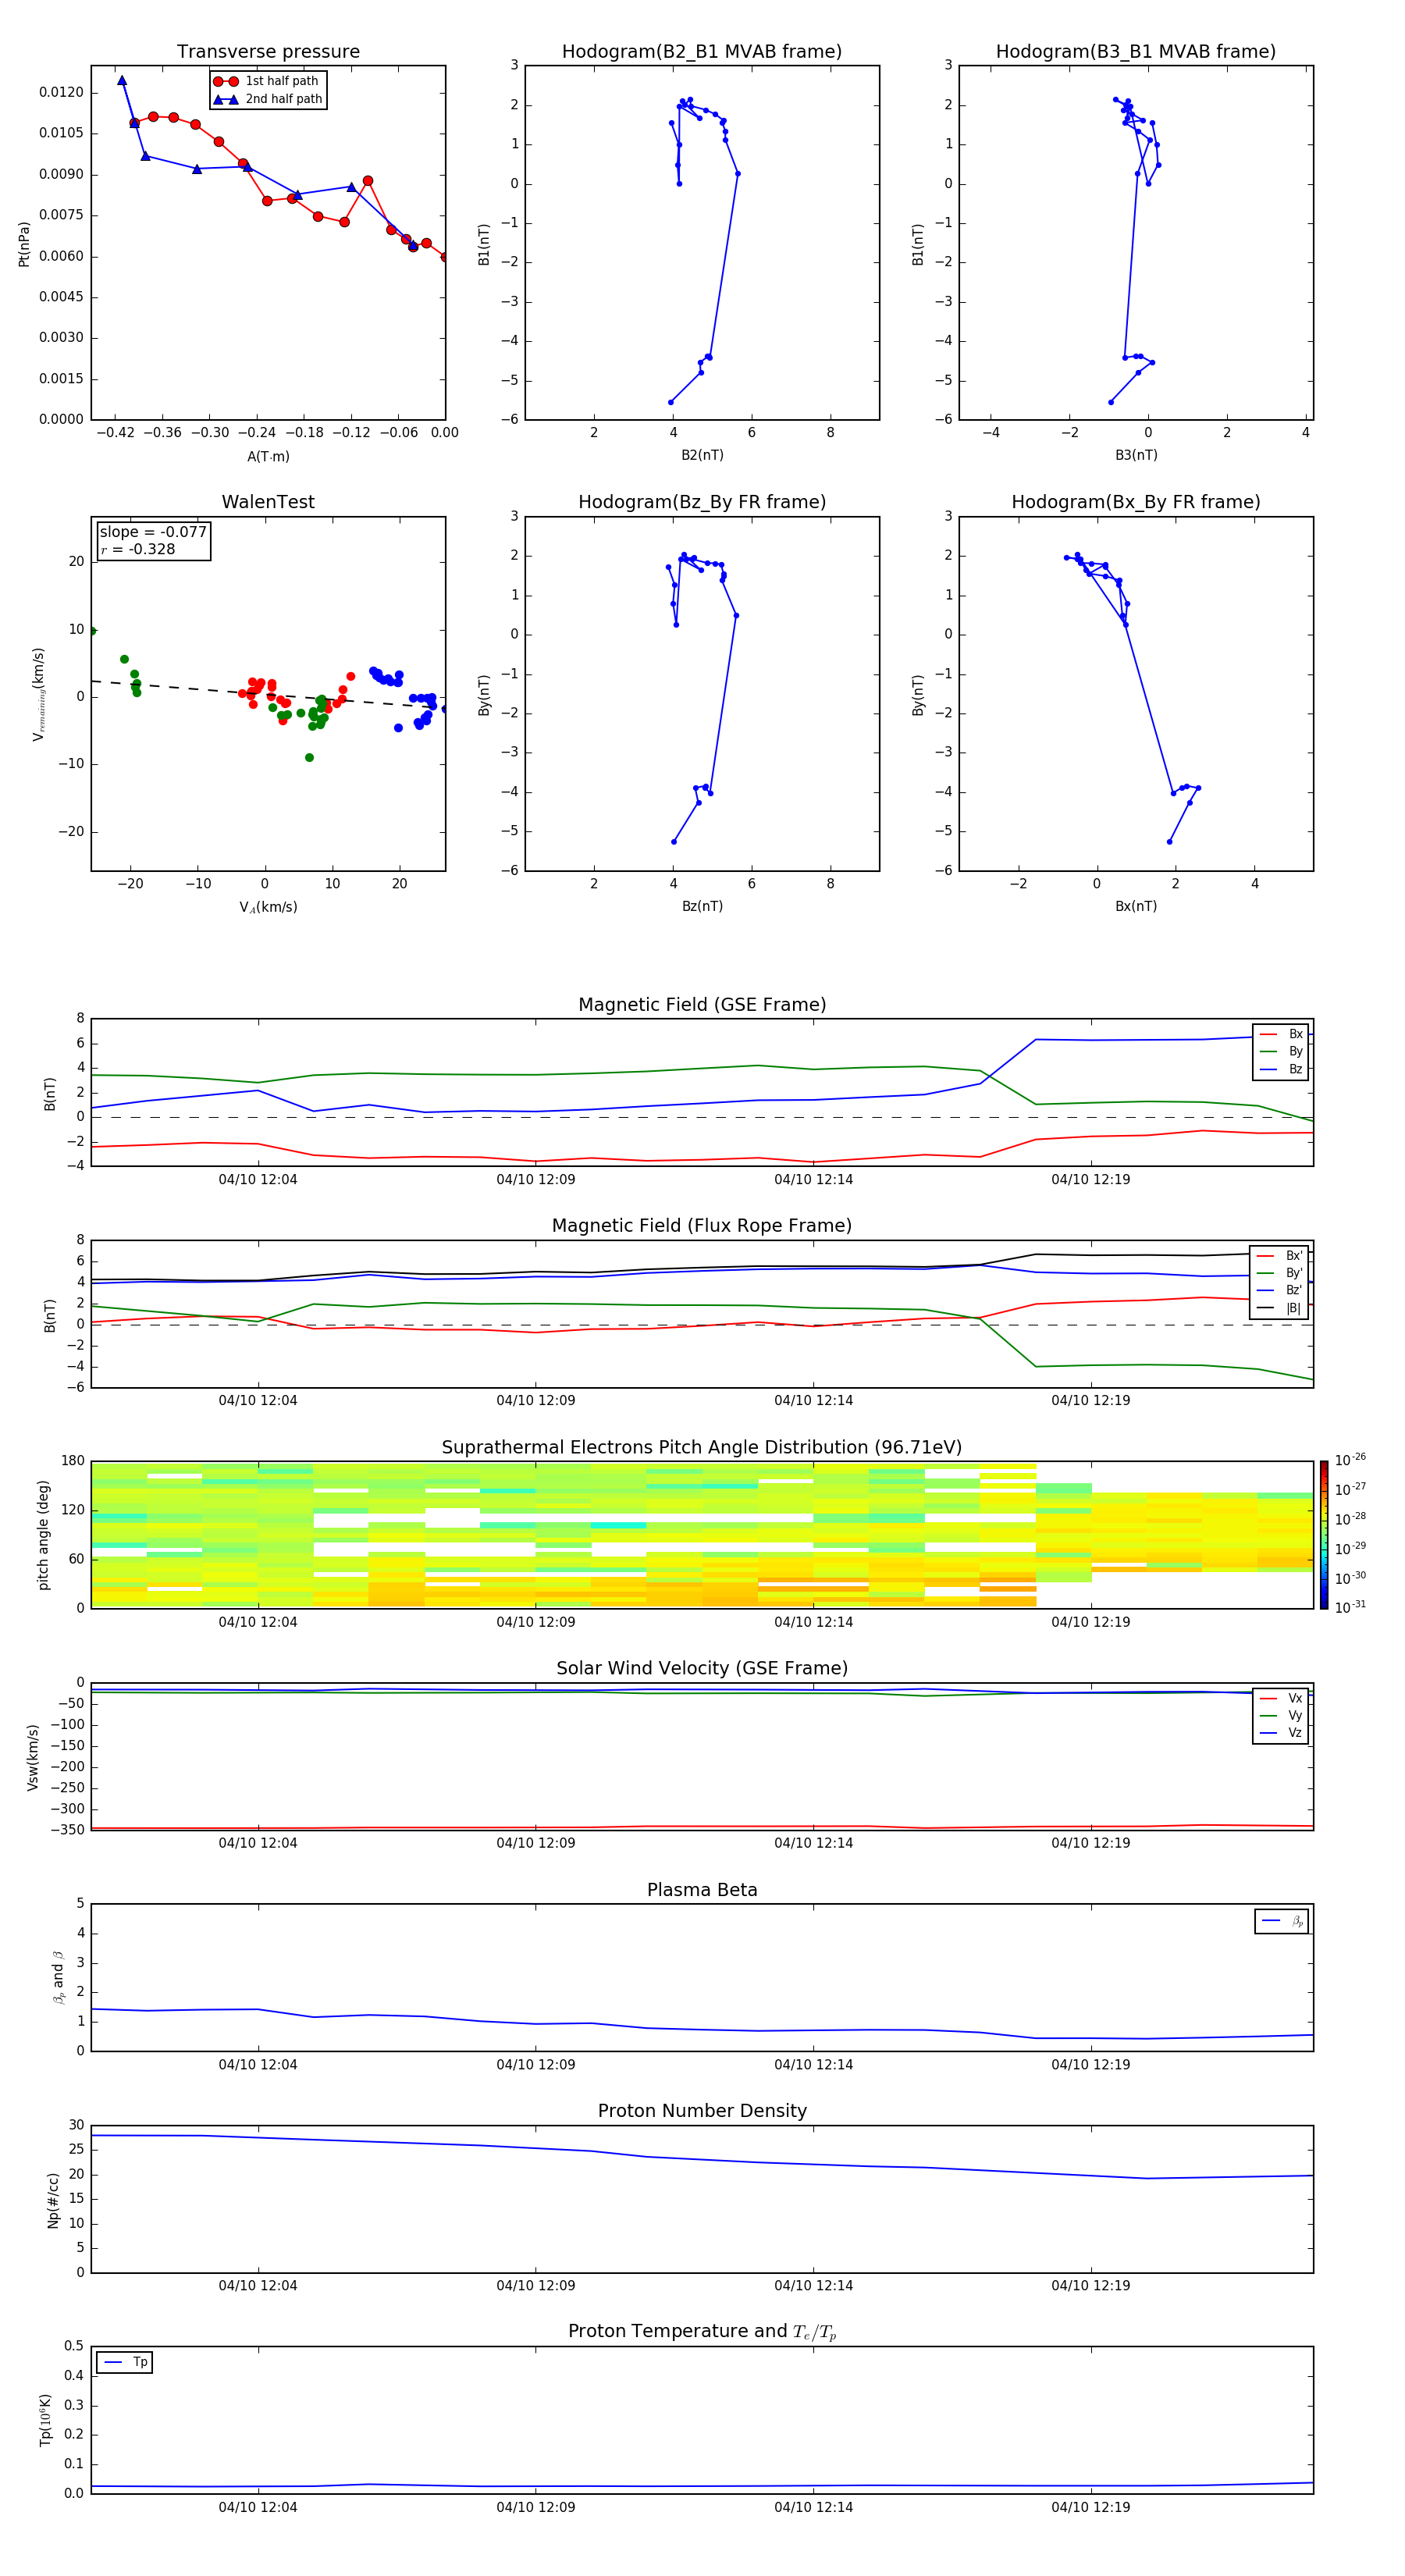Viewport: 1405px width, 2576px height.
Task: Click the pitch angle spectrogram color bar
Action: click(x=1324, y=1535)
